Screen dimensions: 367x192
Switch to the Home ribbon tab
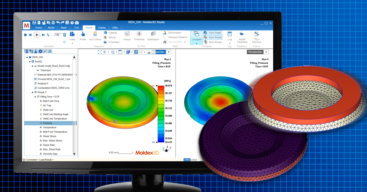(x=39, y=28)
